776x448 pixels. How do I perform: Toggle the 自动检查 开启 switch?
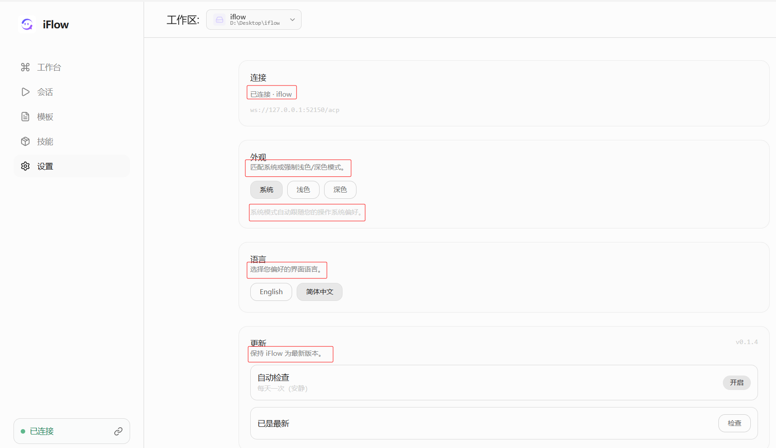(736, 382)
